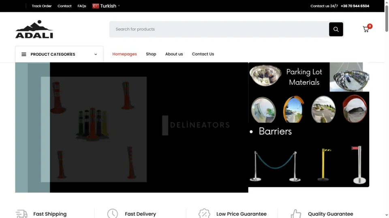389x218 pixels.
Task: Click the cart item count badge
Action: [x=370, y=26]
